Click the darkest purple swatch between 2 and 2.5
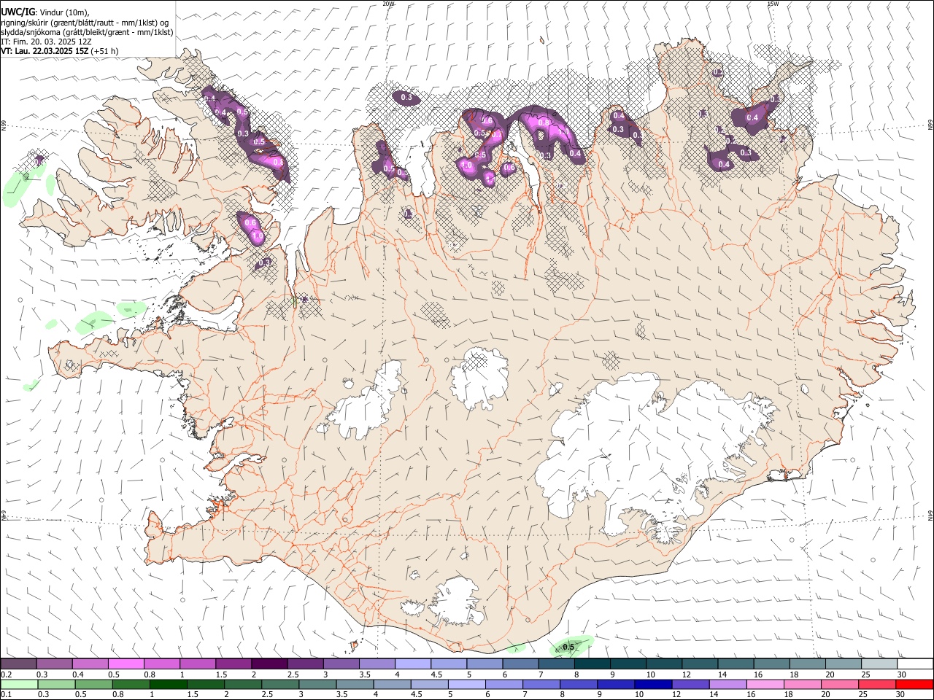934x700 pixels. click(x=269, y=664)
